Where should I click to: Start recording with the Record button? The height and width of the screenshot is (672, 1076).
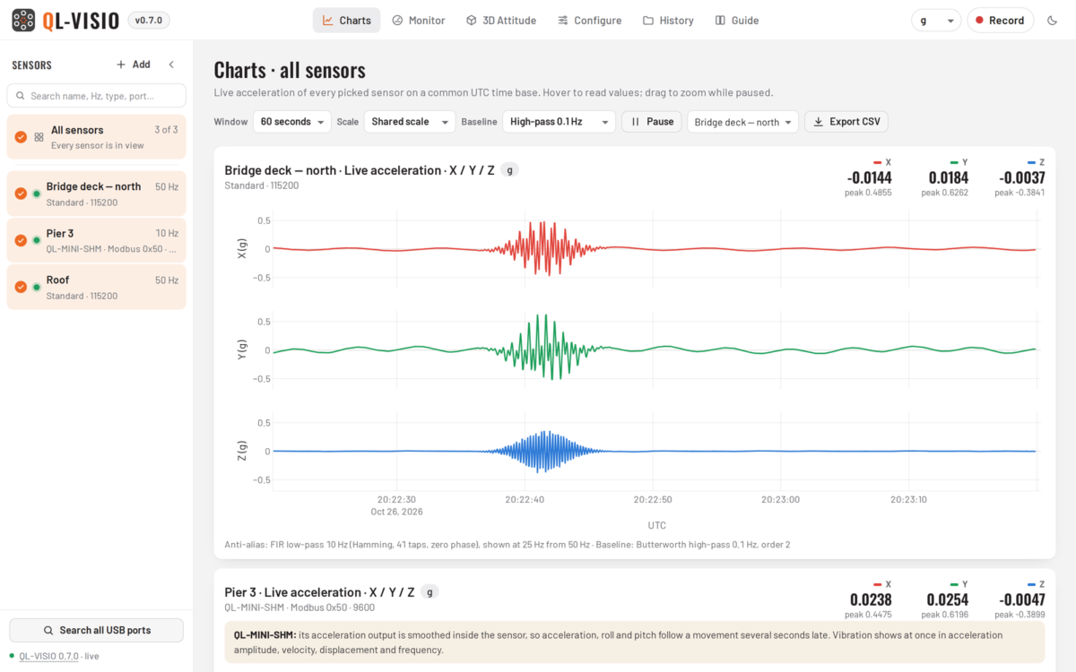coord(1000,21)
